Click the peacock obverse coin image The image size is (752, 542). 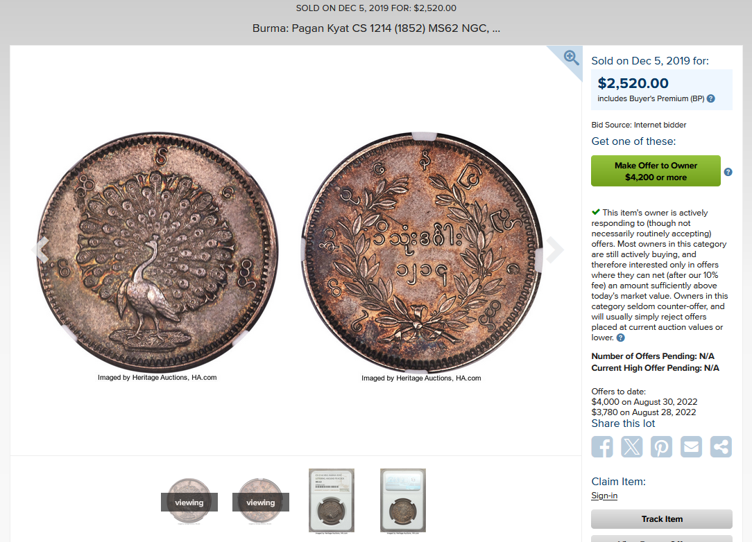point(157,252)
